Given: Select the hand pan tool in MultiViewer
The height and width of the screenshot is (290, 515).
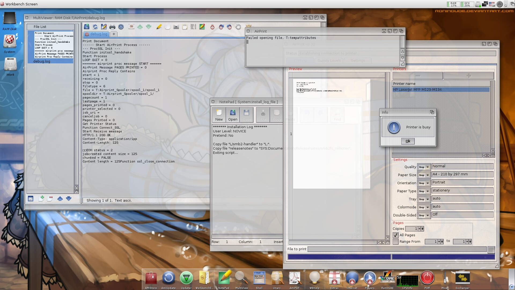Looking at the screenshot, I should (x=238, y=27).
